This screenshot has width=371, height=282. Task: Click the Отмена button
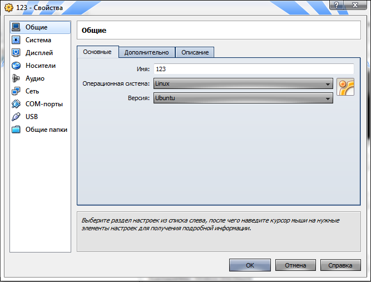(x=295, y=265)
